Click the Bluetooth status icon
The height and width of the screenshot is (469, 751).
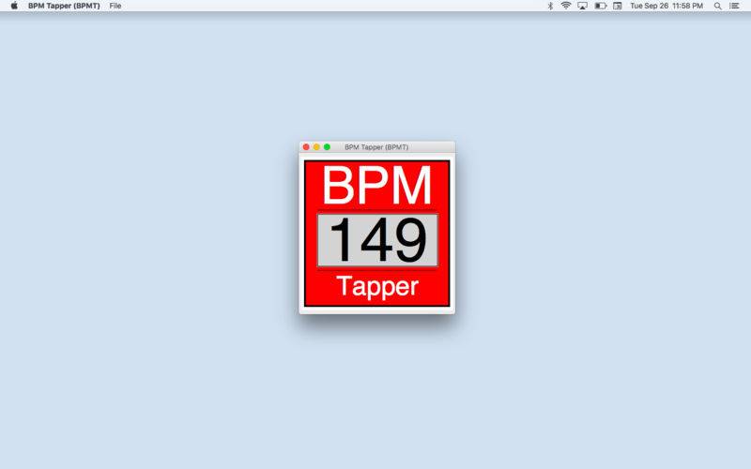550,6
